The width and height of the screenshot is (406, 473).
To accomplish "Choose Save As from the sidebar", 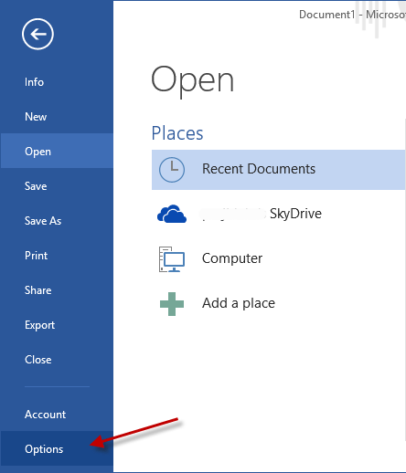I will pyautogui.click(x=57, y=221).
